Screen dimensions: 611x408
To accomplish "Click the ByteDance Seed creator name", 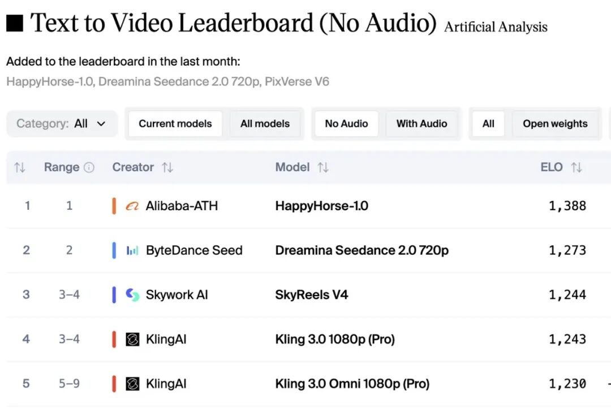I will click(x=194, y=250).
